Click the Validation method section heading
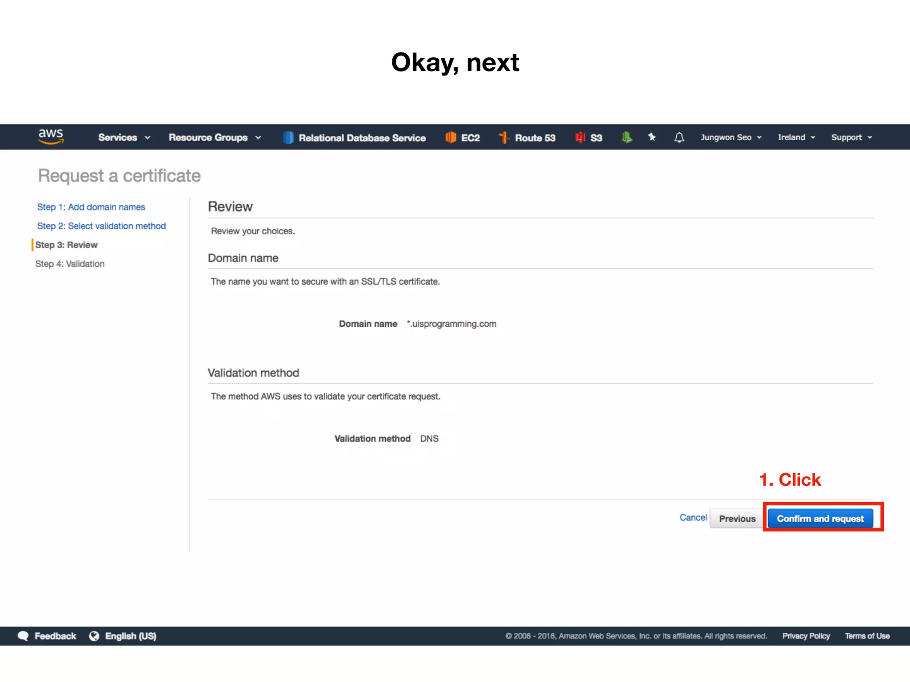Viewport: 910px width, 682px height. [x=253, y=373]
